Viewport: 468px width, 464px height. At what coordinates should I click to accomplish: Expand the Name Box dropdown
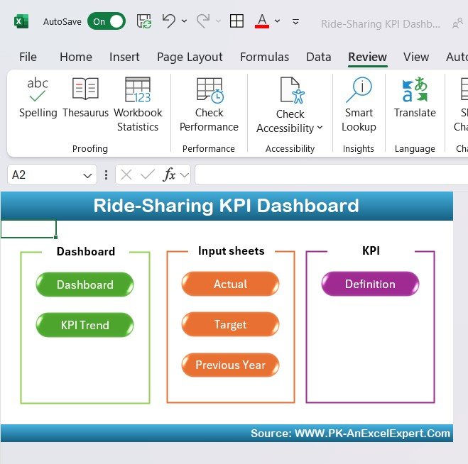point(87,175)
